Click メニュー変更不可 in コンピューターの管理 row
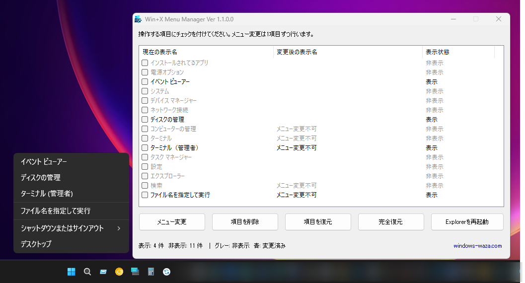The height and width of the screenshot is (283, 525). (x=297, y=129)
